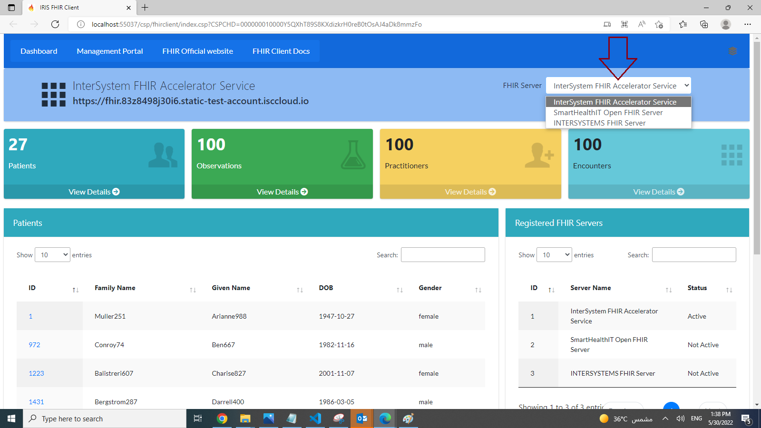
Task: Open FHIR Official website nav item
Action: (x=197, y=51)
